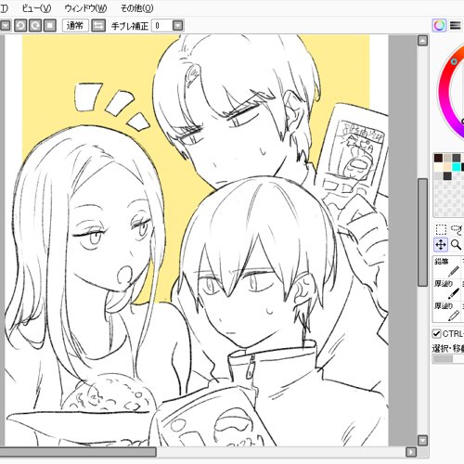Pick the light gray swatch in third row
Image resolution: width=464 pixels, height=464 pixels.
tap(438, 176)
